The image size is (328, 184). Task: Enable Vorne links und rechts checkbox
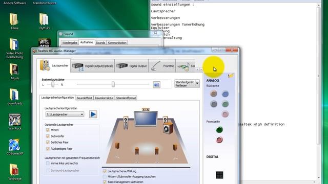click(48, 164)
